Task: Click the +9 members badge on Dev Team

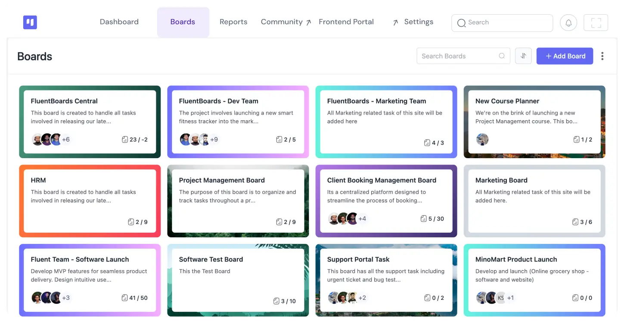Action: click(x=214, y=140)
